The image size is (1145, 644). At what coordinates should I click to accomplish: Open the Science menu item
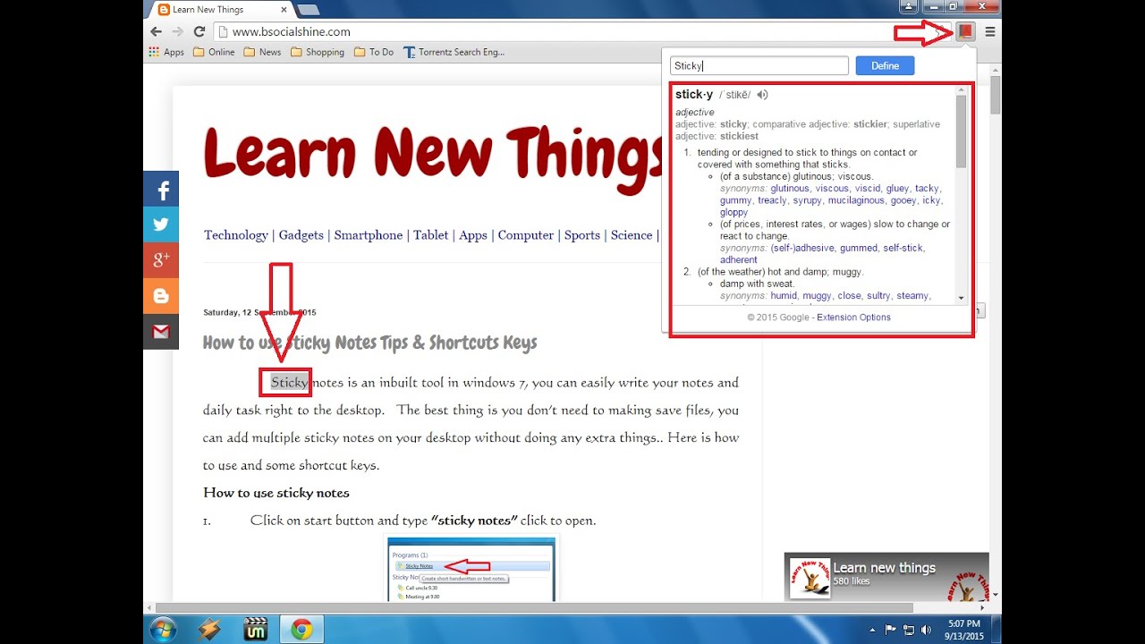click(x=632, y=235)
